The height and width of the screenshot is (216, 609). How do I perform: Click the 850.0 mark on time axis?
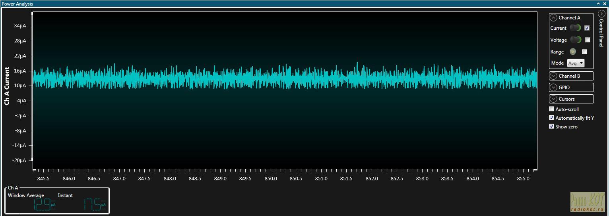click(x=271, y=179)
